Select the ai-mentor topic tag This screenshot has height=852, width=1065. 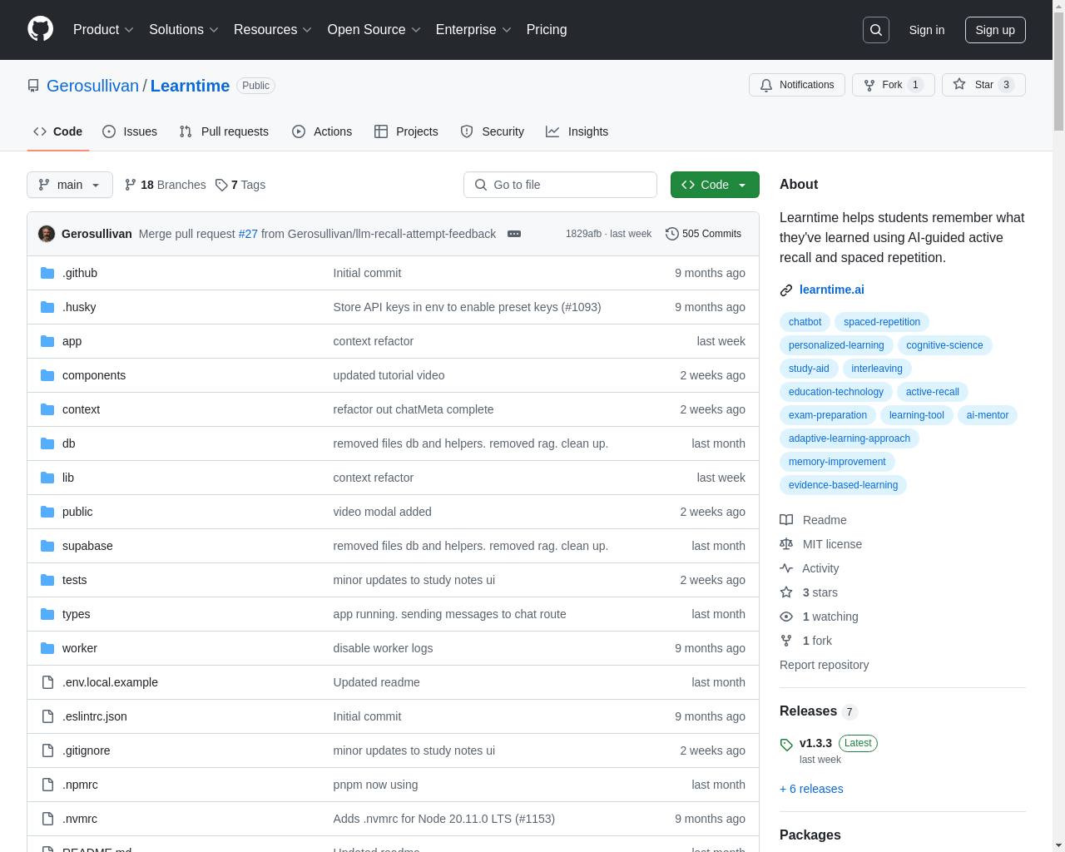click(988, 415)
